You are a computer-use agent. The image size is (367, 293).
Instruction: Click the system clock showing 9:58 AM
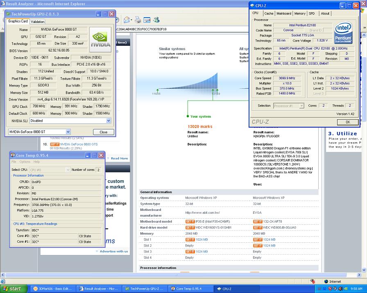click(356, 289)
